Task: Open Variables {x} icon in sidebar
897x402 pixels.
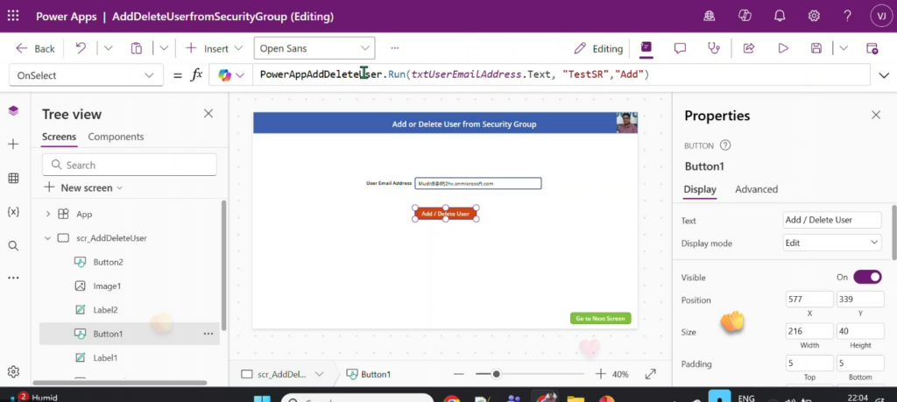Action: pyautogui.click(x=13, y=212)
